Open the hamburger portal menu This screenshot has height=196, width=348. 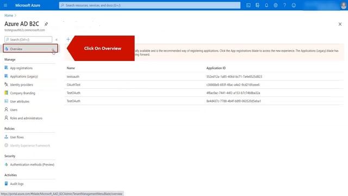5,5
